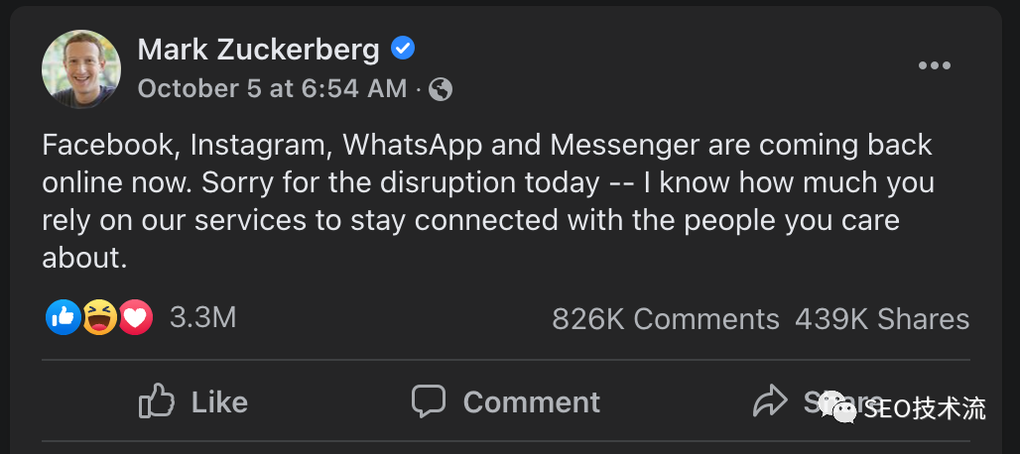Open the Mark Zuckerberg profile name link

tap(258, 49)
